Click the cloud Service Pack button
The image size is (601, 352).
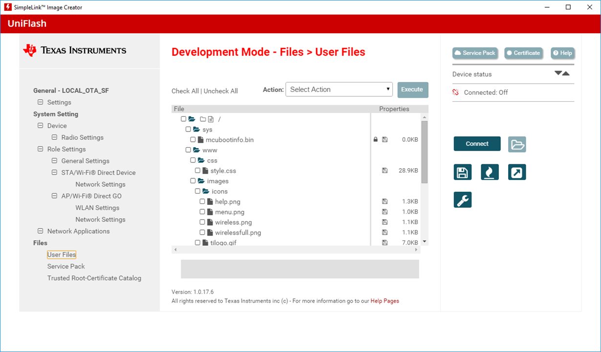[x=474, y=53]
